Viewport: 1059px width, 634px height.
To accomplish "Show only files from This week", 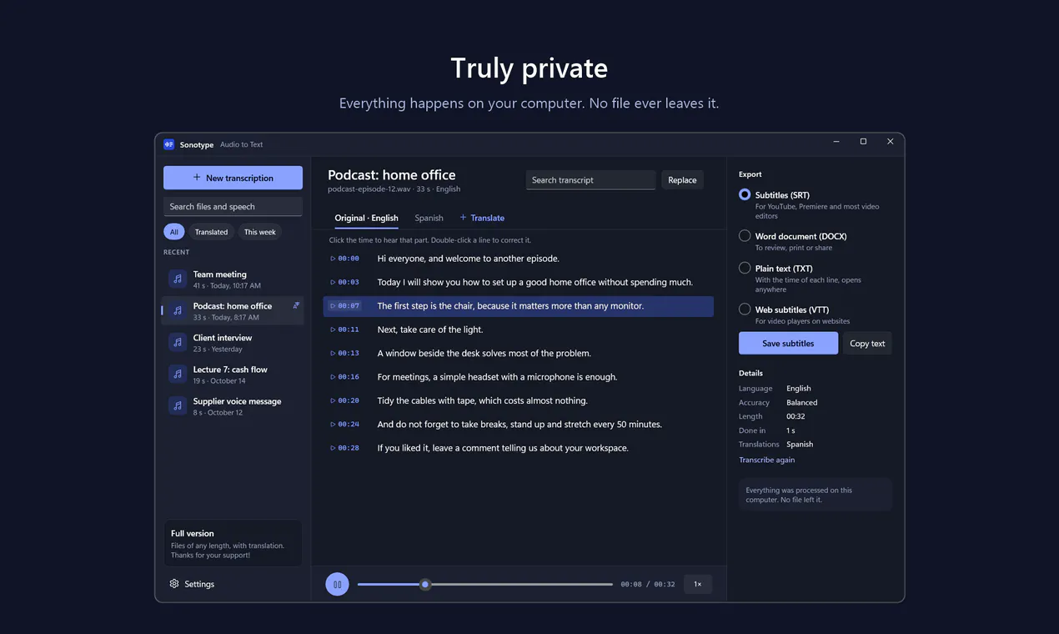I will click(x=260, y=232).
